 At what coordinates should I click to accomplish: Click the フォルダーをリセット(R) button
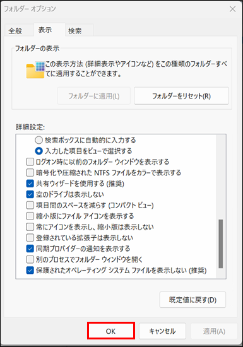pos(181,96)
